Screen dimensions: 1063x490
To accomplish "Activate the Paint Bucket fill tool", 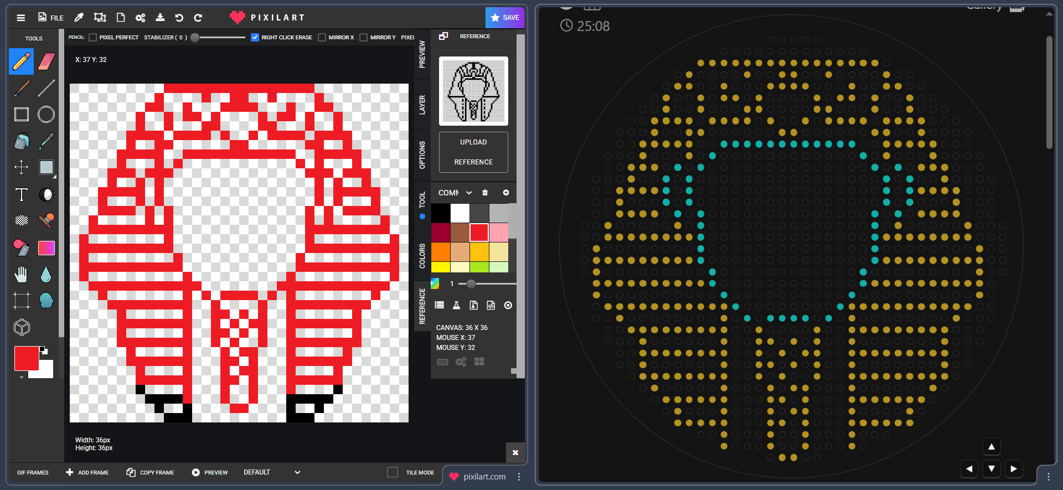I will coord(22,141).
